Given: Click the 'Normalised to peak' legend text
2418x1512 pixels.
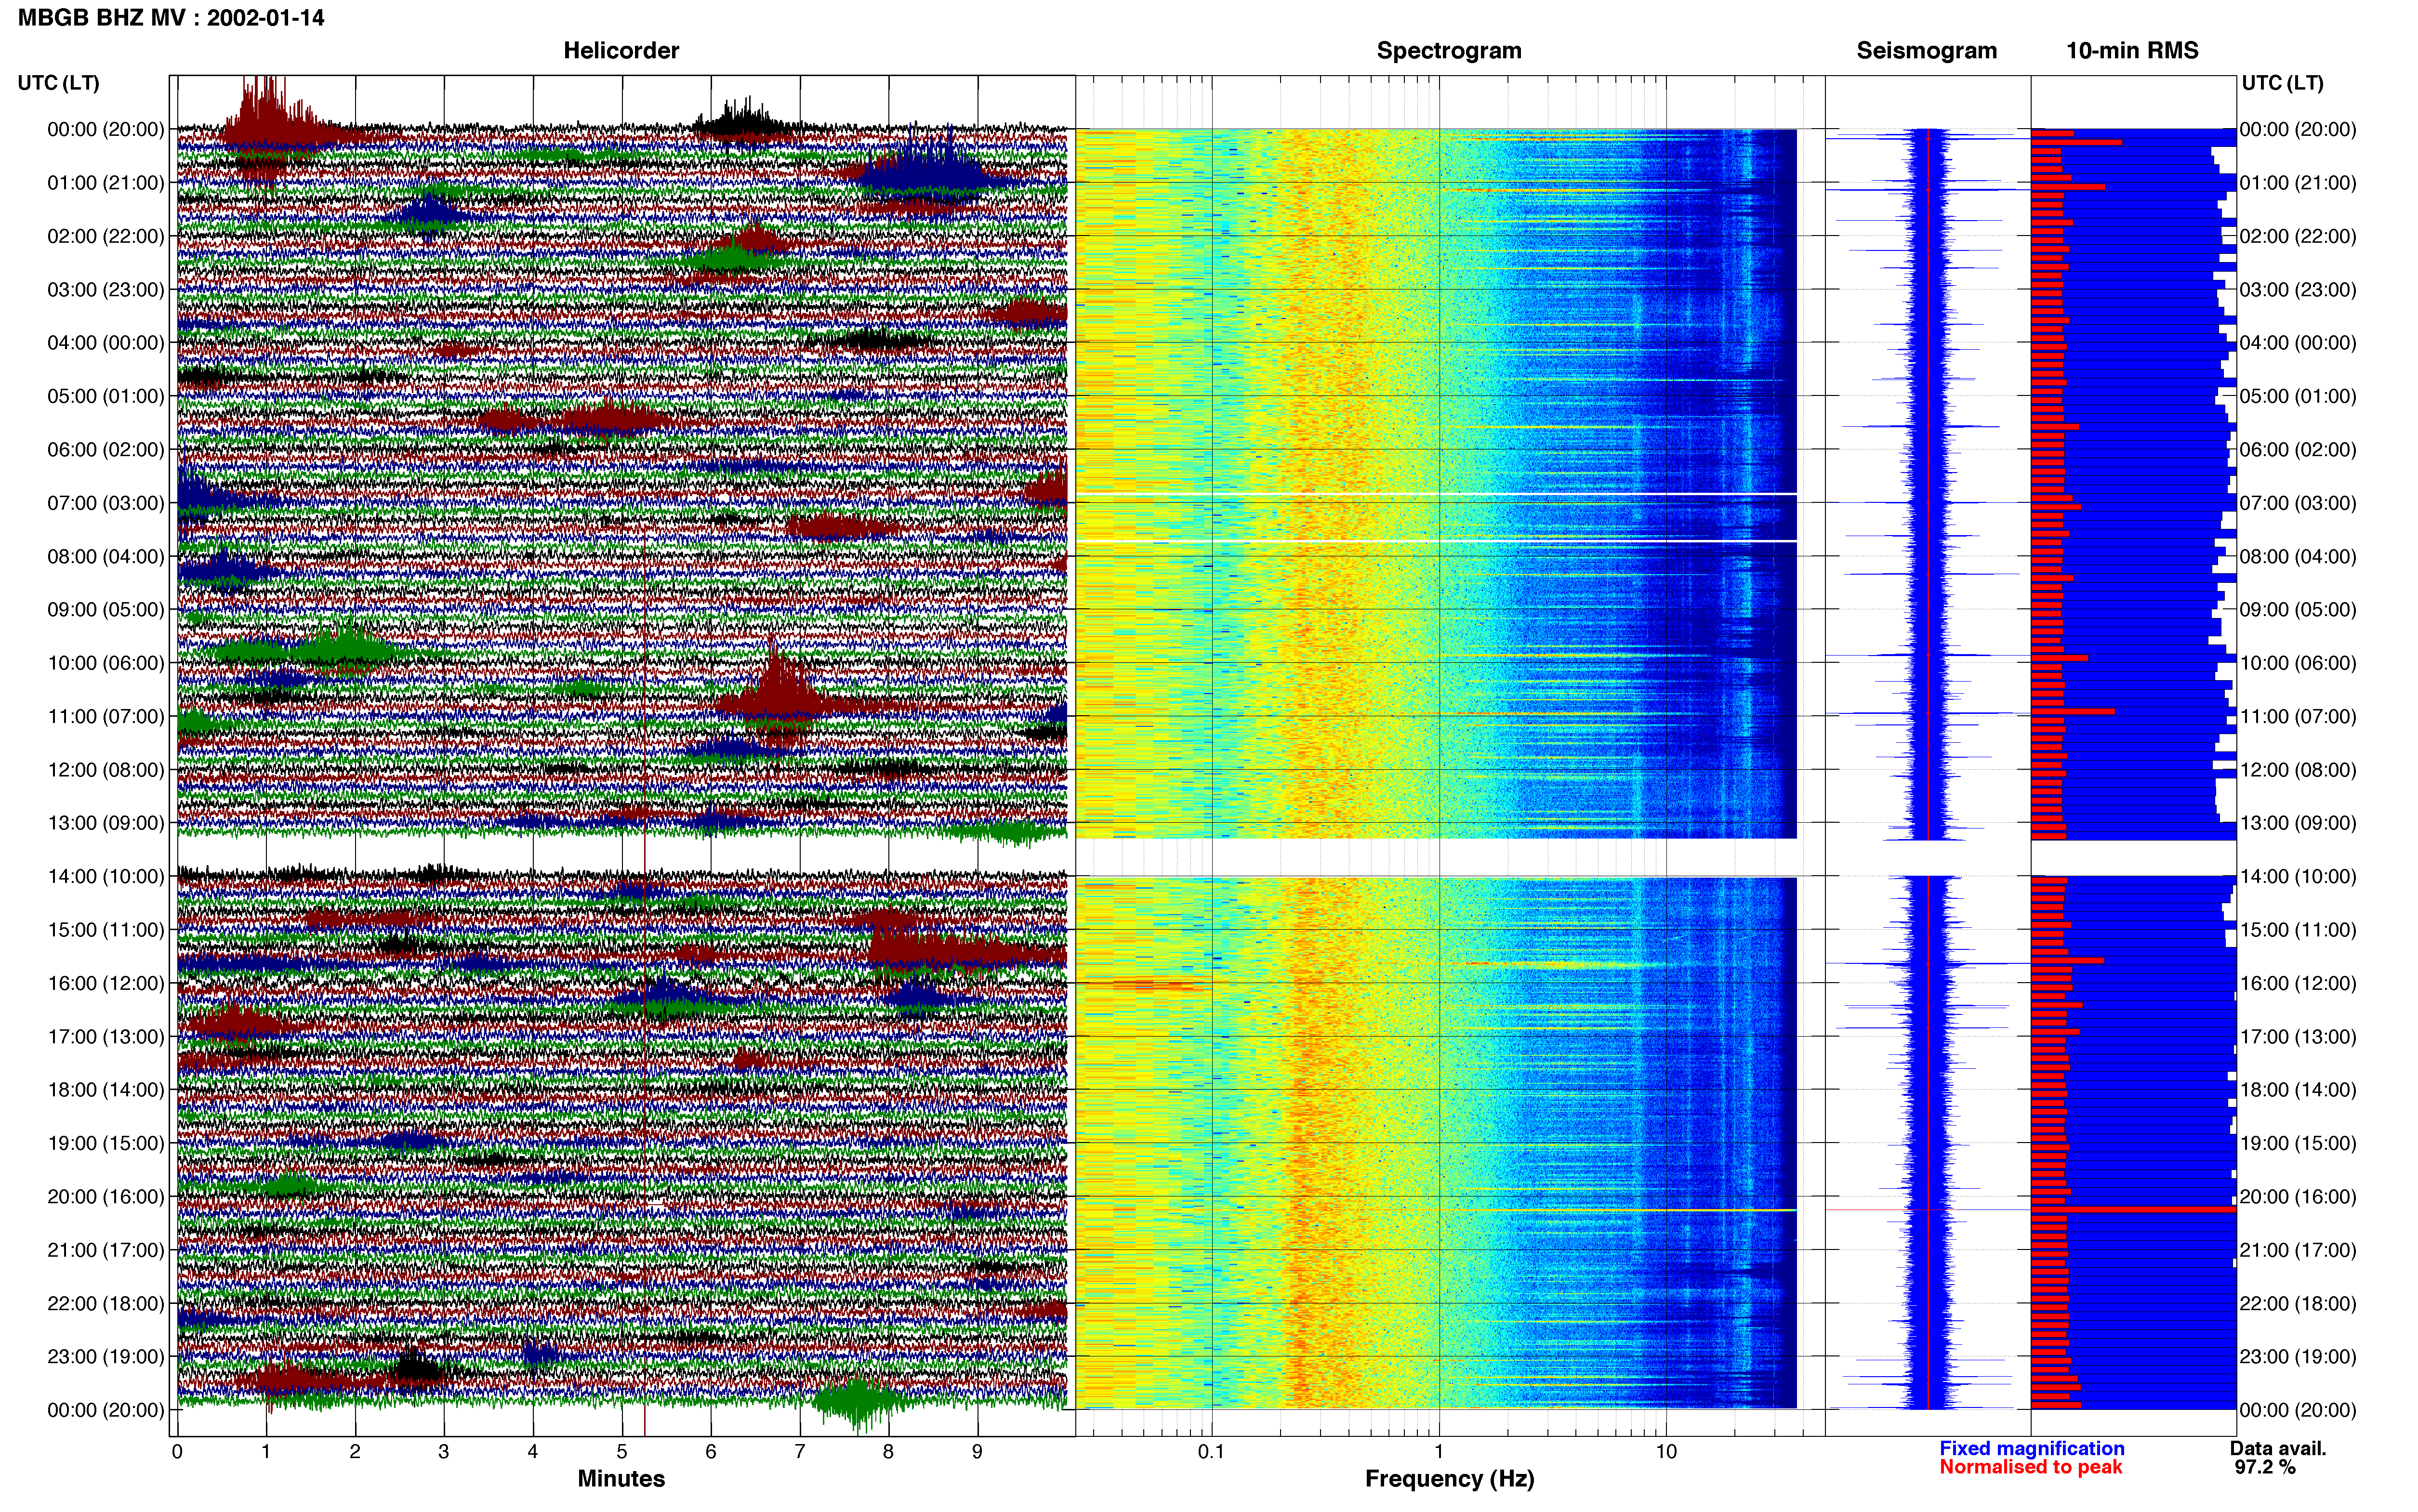Looking at the screenshot, I should click(x=2030, y=1468).
